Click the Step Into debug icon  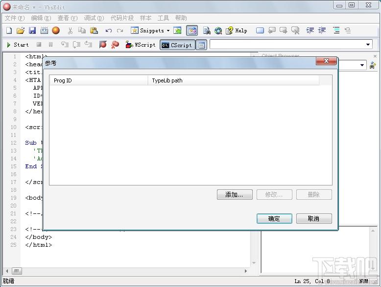coord(65,45)
